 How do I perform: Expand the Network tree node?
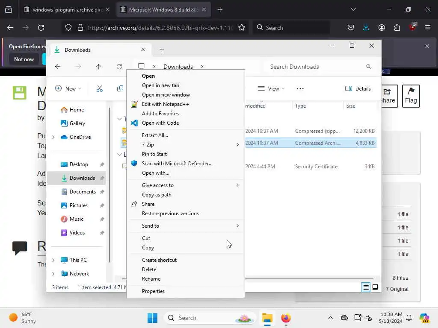pos(53,274)
